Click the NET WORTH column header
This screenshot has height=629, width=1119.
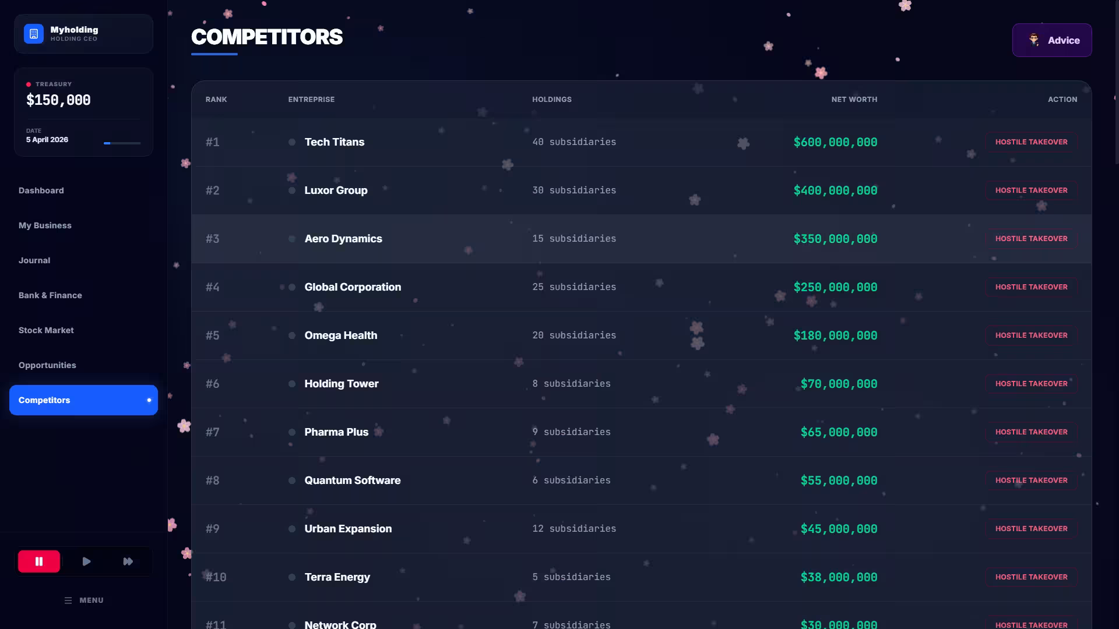coord(854,100)
